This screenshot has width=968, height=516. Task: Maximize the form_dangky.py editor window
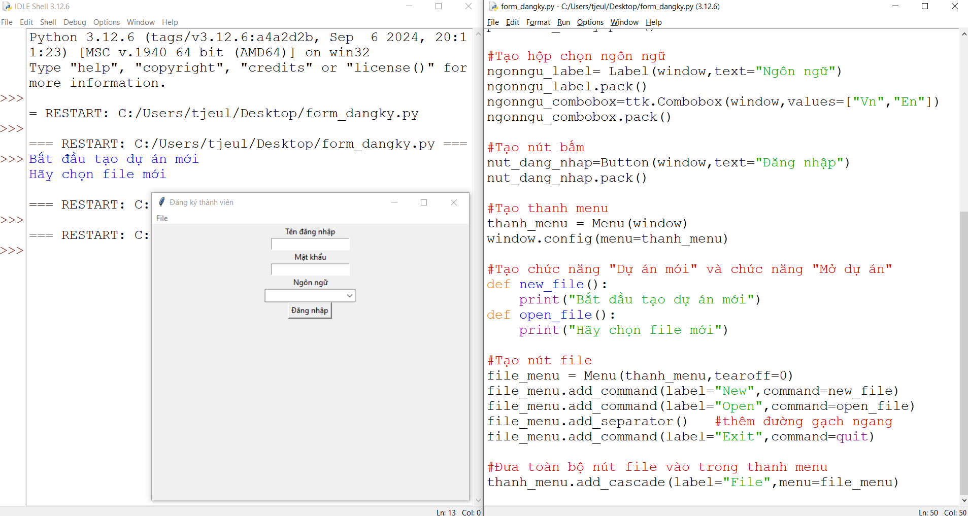[x=925, y=6]
